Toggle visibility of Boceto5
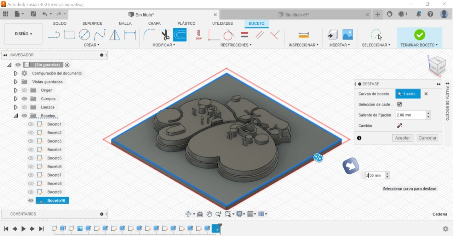 [31, 158]
